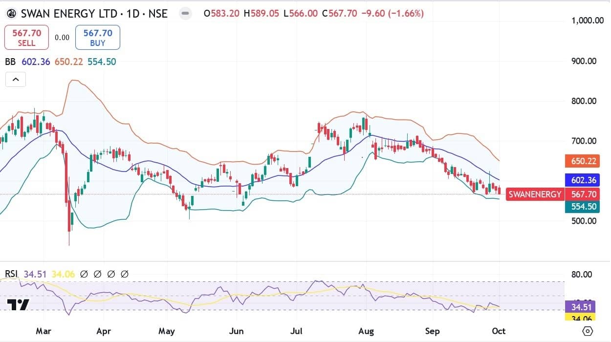Click the Aug label on time axis
Image resolution: width=611 pixels, height=342 pixels.
pos(366,331)
